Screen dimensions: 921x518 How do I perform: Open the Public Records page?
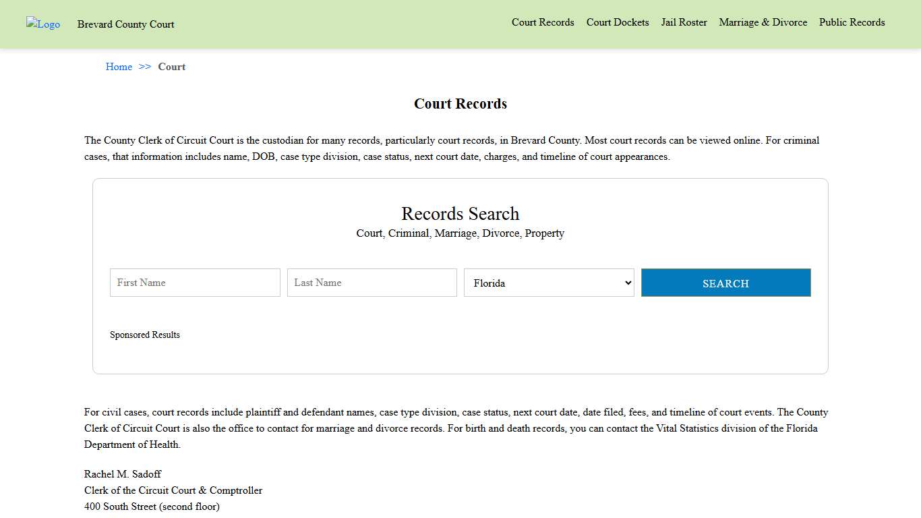pyautogui.click(x=852, y=22)
